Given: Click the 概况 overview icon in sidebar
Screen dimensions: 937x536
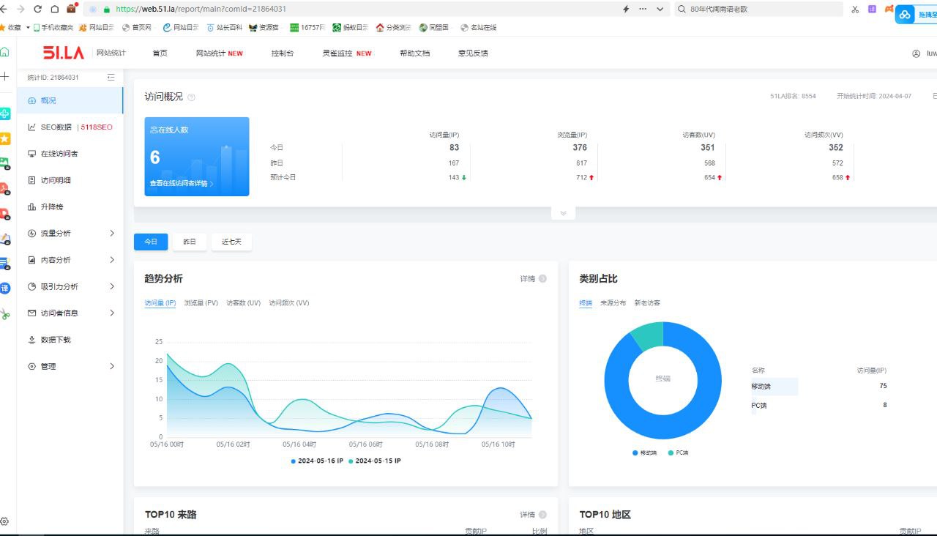Looking at the screenshot, I should [x=31, y=101].
